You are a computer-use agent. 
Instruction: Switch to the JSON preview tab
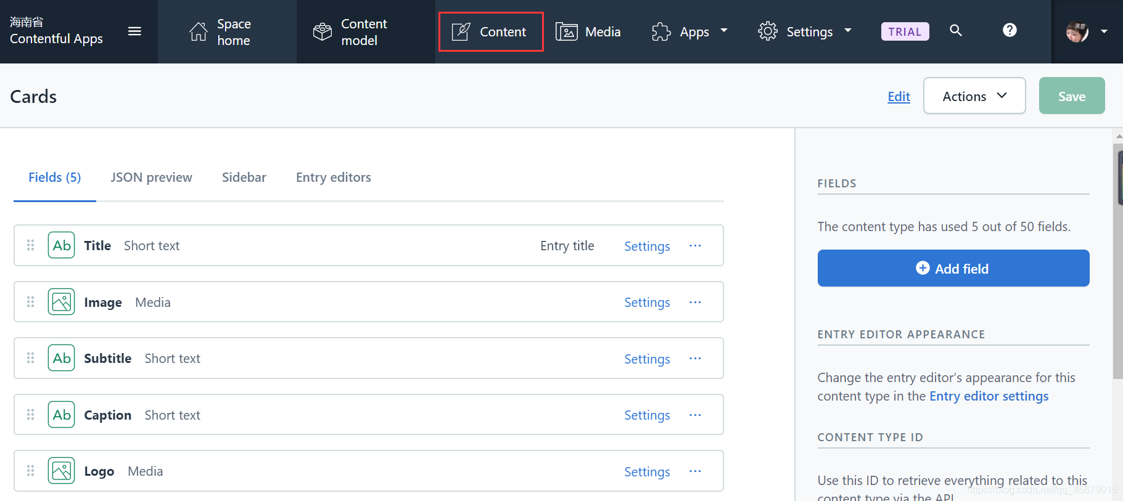pyautogui.click(x=152, y=177)
